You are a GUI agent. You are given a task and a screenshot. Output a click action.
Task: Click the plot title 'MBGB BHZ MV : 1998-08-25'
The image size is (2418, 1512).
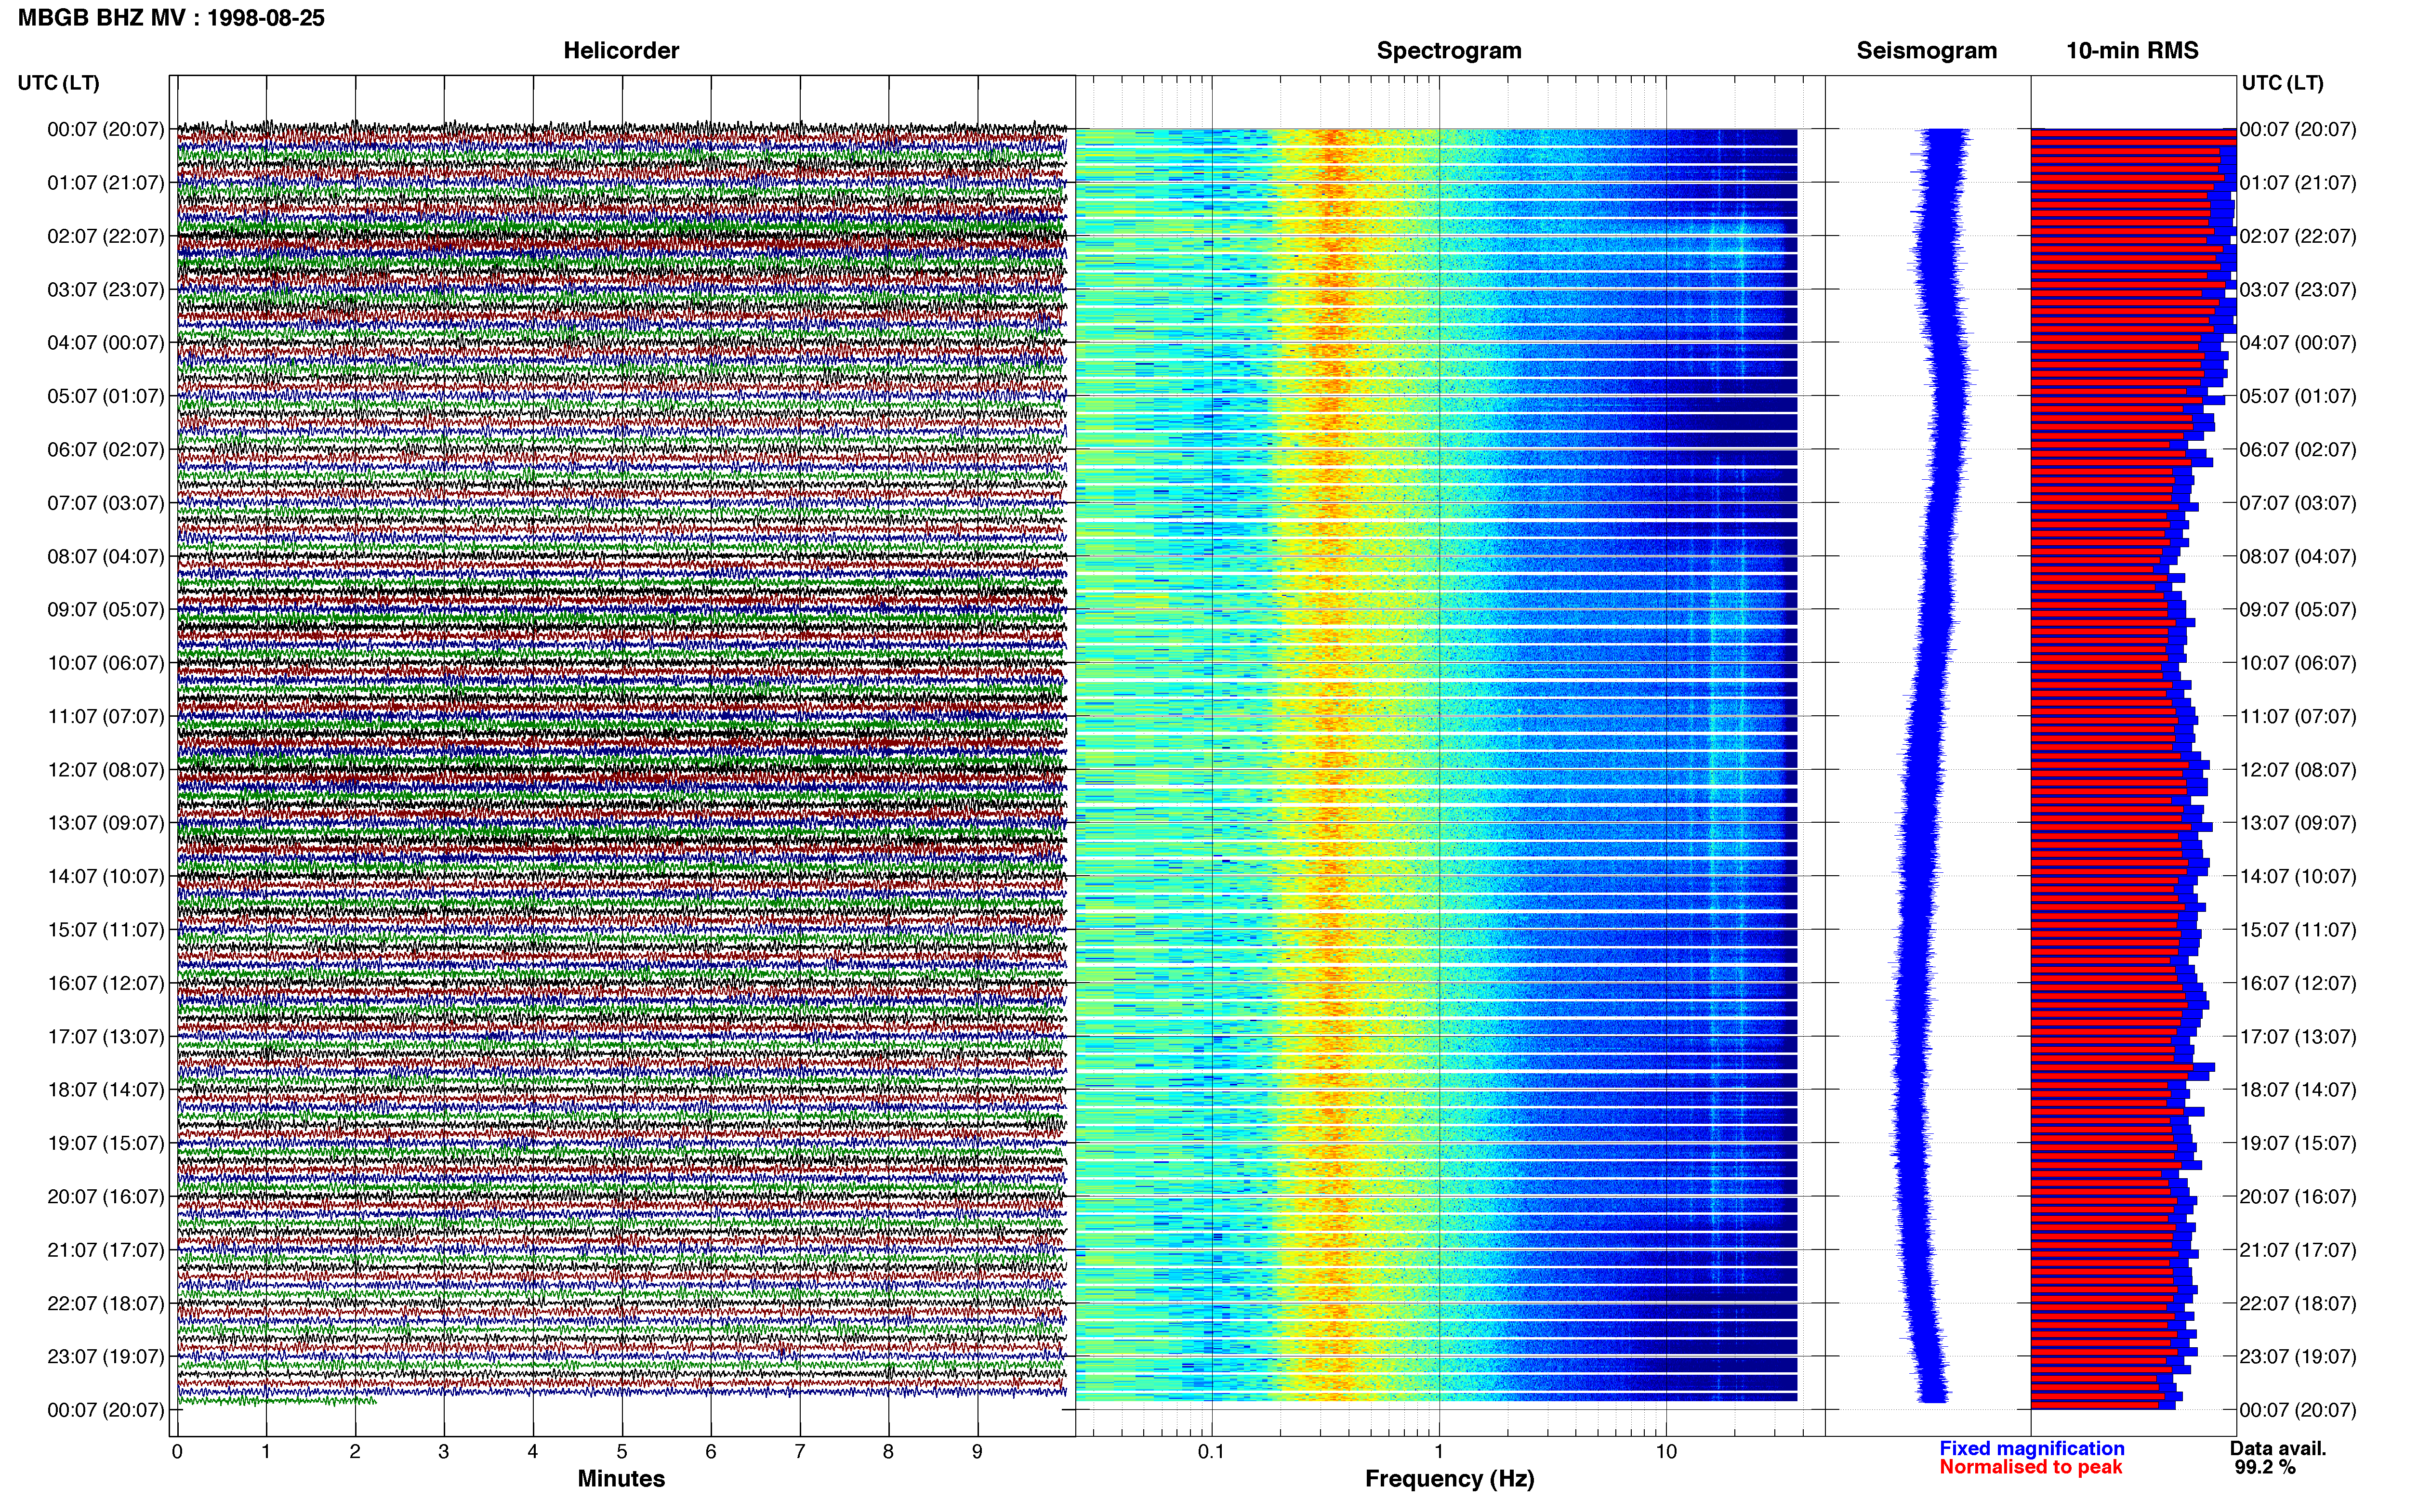[171, 18]
